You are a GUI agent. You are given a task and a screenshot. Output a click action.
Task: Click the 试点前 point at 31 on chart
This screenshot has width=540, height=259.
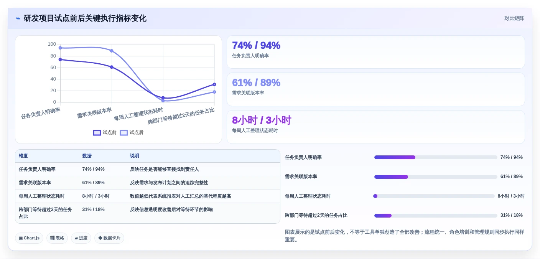tap(214, 84)
